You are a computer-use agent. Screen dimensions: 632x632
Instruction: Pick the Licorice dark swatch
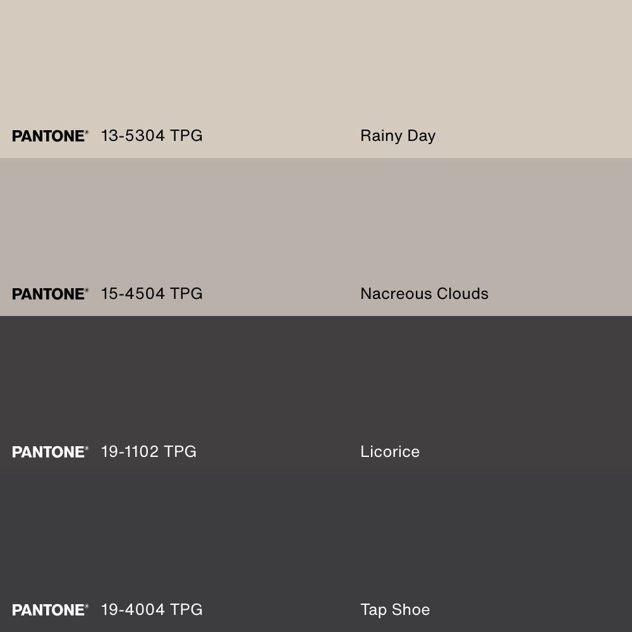point(316,395)
